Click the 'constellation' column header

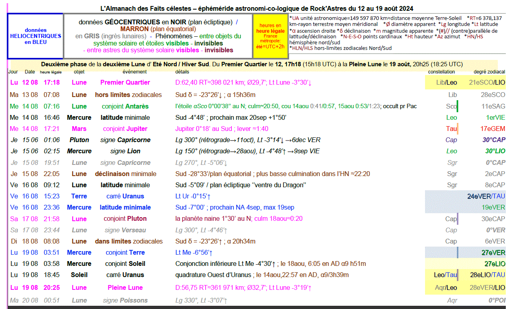441,72
